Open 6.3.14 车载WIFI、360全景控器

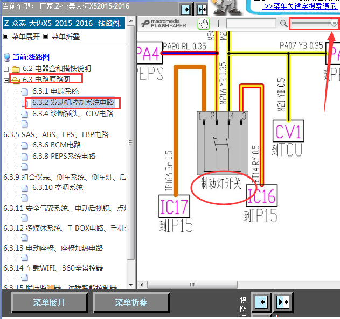(53, 268)
